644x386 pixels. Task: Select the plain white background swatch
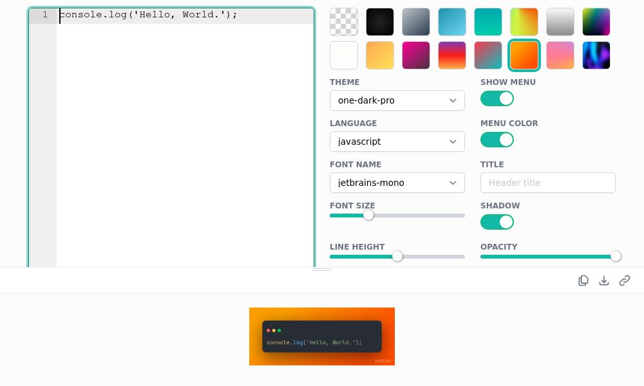[x=344, y=55]
